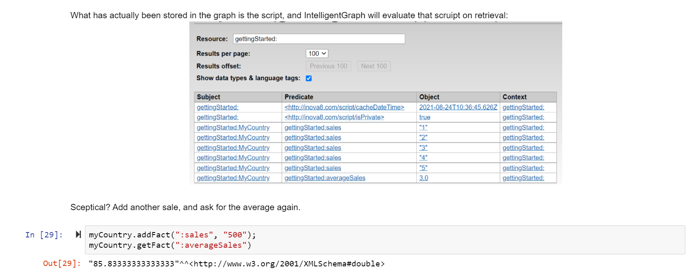Viewport: 694px width, 273px height.
Task: Click the Subject column header
Action: 208,97
